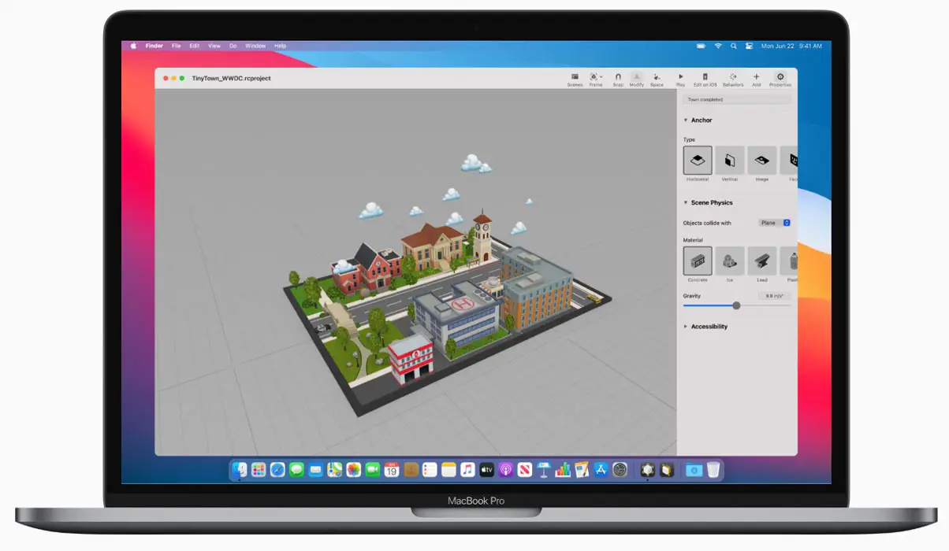
Task: Toggle the Properties inspector
Action: [x=780, y=79]
